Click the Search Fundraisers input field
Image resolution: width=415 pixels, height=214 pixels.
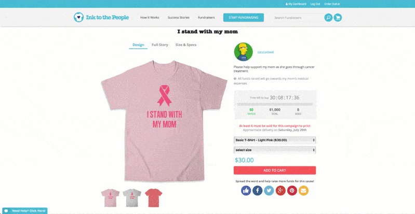(x=298, y=18)
